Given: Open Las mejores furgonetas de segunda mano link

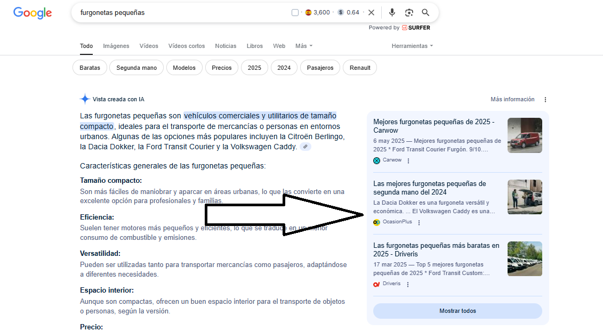Looking at the screenshot, I should (430, 188).
